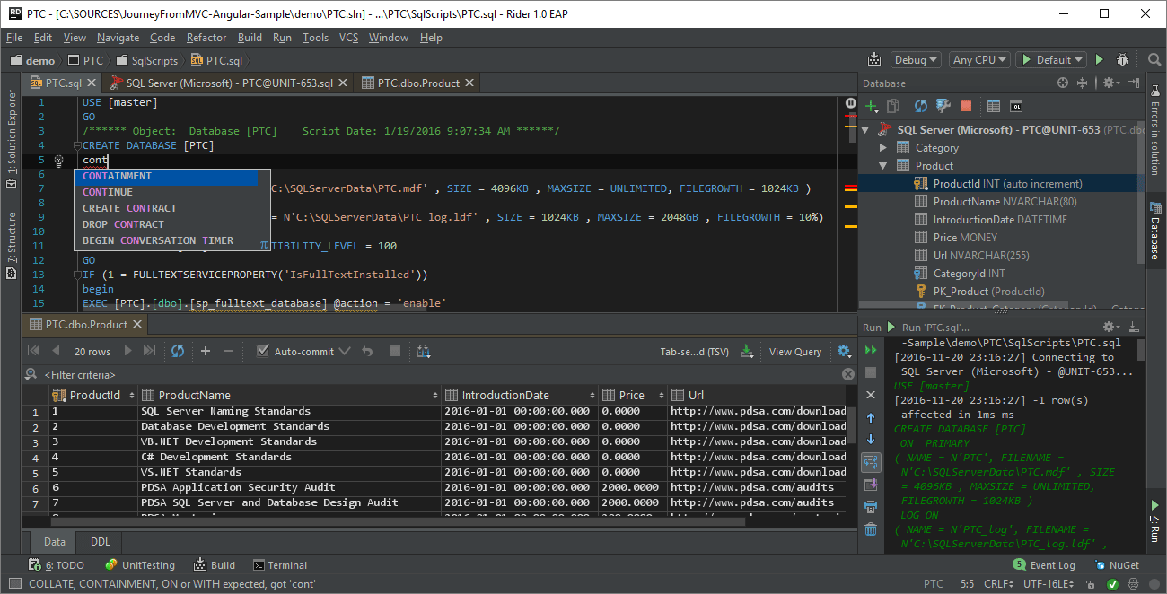Click the up arrow in the Run panel
This screenshot has width=1167, height=594.
coord(871,417)
